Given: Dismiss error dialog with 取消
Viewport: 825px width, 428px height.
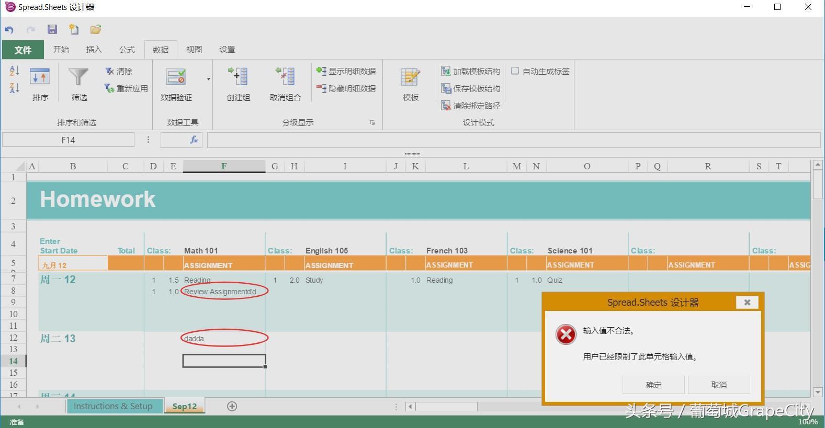Looking at the screenshot, I should tap(719, 385).
